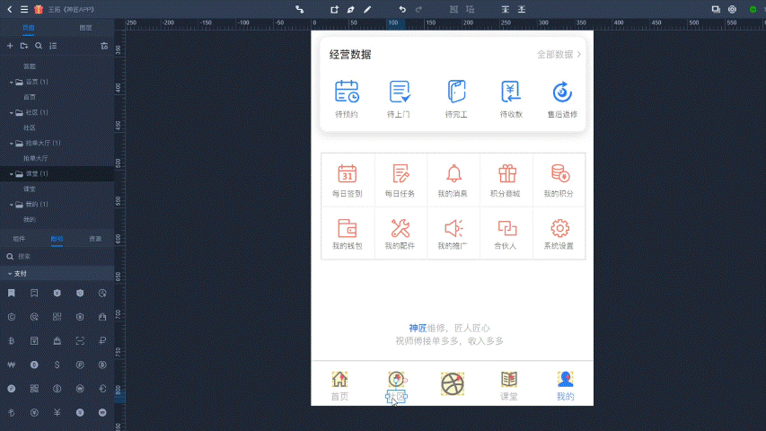Select the 我的 page in tree

click(x=30, y=219)
